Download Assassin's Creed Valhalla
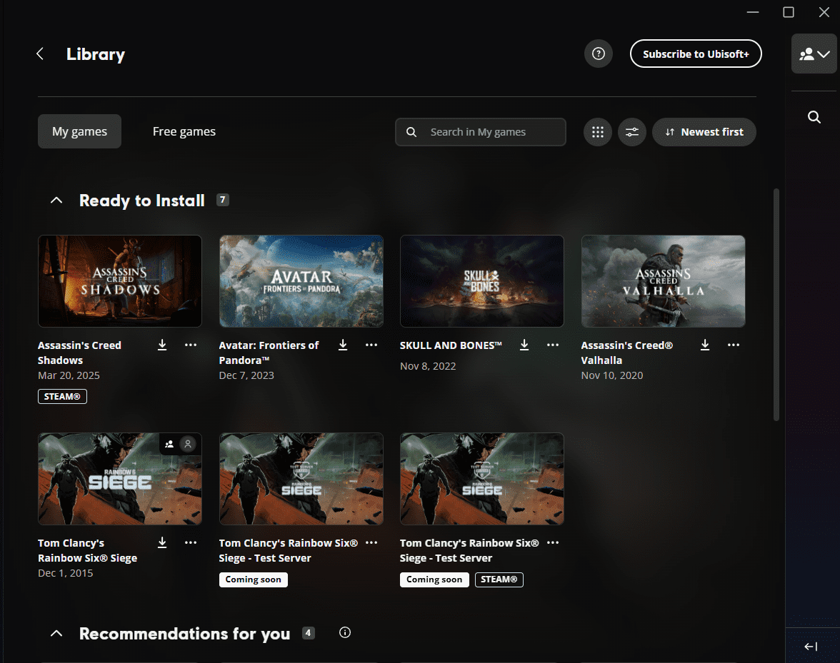Viewport: 840px width, 663px height. (x=704, y=345)
